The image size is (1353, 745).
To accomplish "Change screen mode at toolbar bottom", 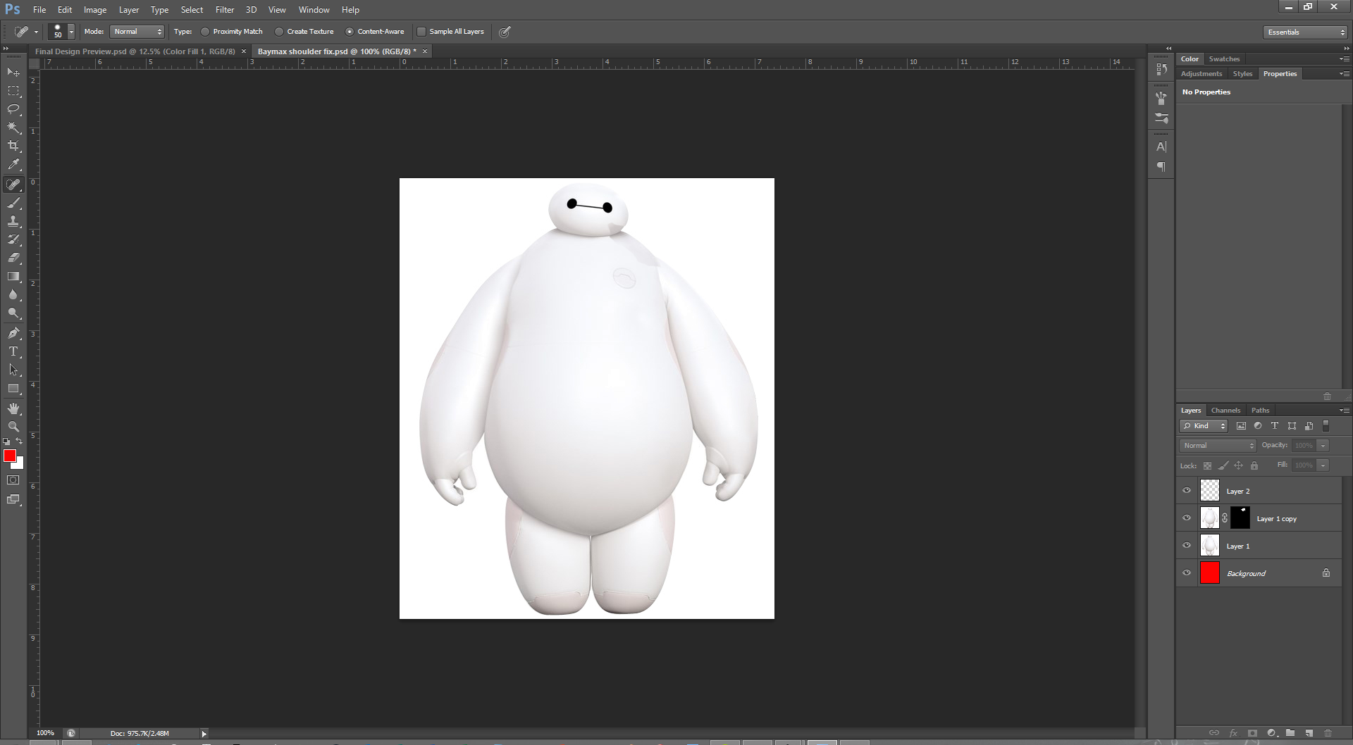I will click(x=13, y=499).
